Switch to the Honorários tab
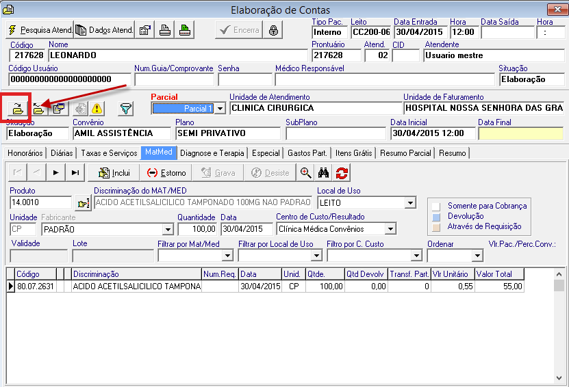Viewport: 569px width, 387px height. (x=25, y=153)
